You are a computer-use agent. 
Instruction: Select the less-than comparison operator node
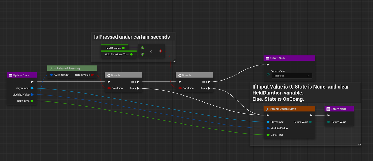151,51
